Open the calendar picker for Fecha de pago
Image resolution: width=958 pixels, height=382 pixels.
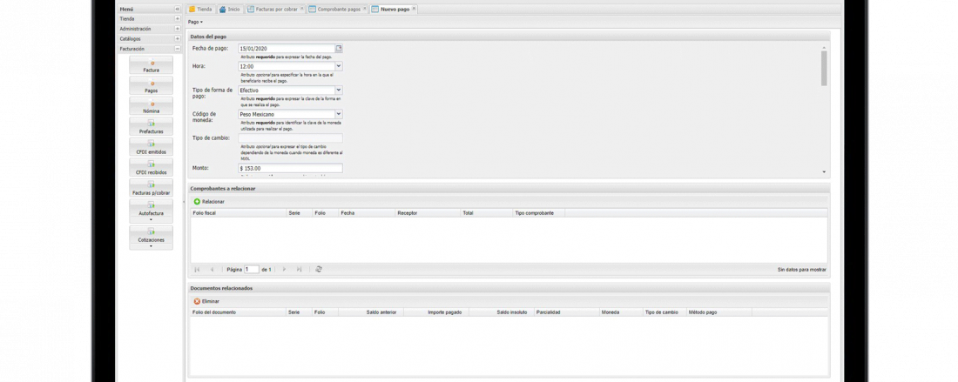(339, 49)
